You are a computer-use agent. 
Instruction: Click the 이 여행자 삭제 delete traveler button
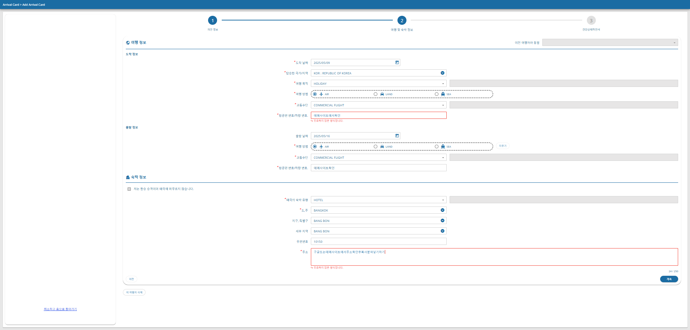[x=134, y=292]
